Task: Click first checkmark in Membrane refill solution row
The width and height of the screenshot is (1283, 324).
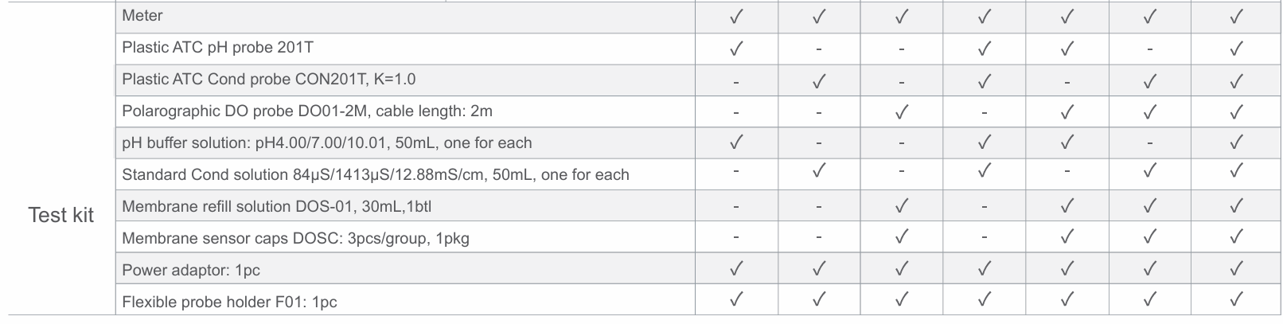Action: (x=902, y=206)
